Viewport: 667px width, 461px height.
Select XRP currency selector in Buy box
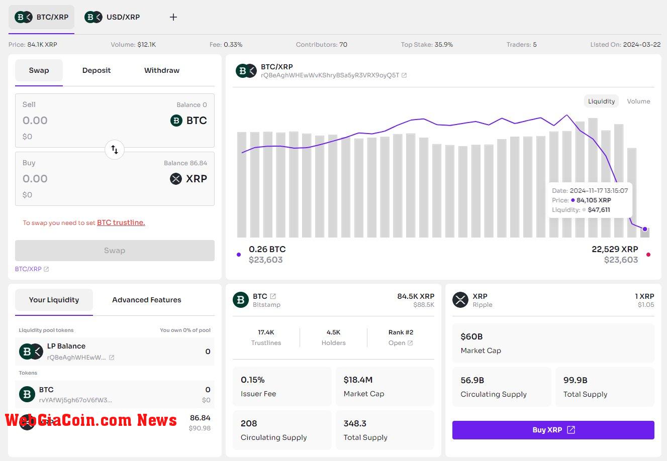pos(188,179)
